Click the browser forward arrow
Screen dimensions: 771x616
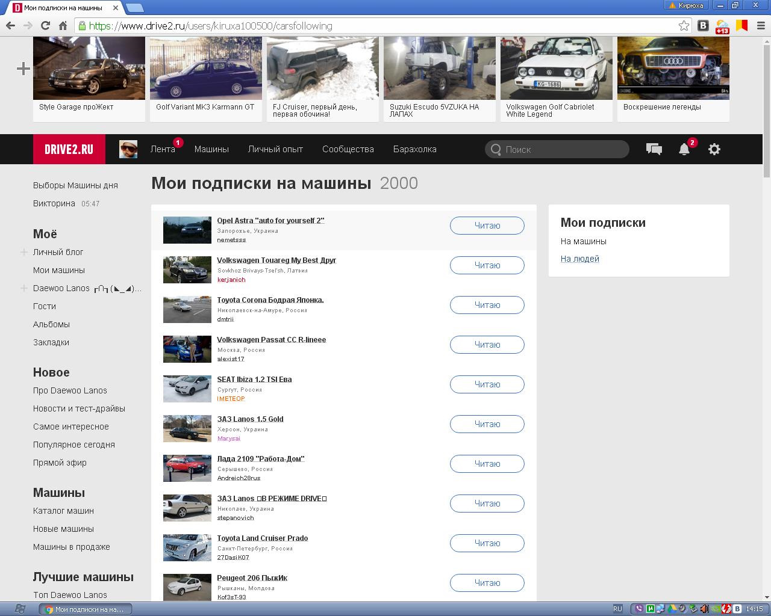point(28,25)
